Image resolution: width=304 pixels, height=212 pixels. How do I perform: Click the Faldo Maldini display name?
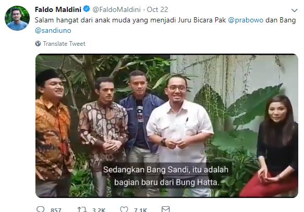[58, 9]
